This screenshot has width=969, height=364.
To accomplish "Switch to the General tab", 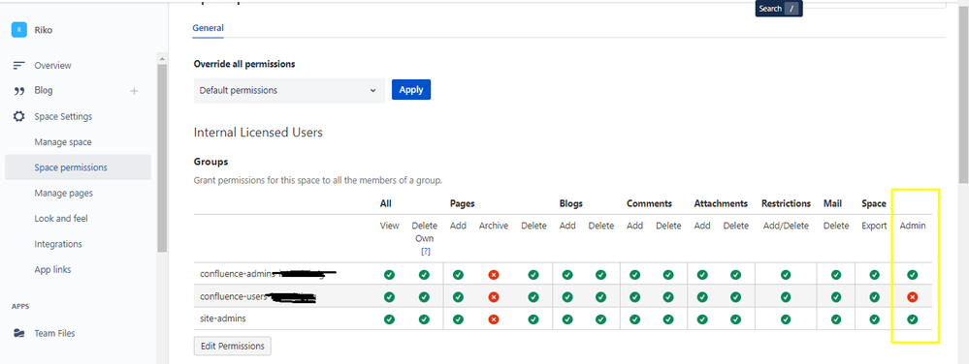I will click(208, 28).
